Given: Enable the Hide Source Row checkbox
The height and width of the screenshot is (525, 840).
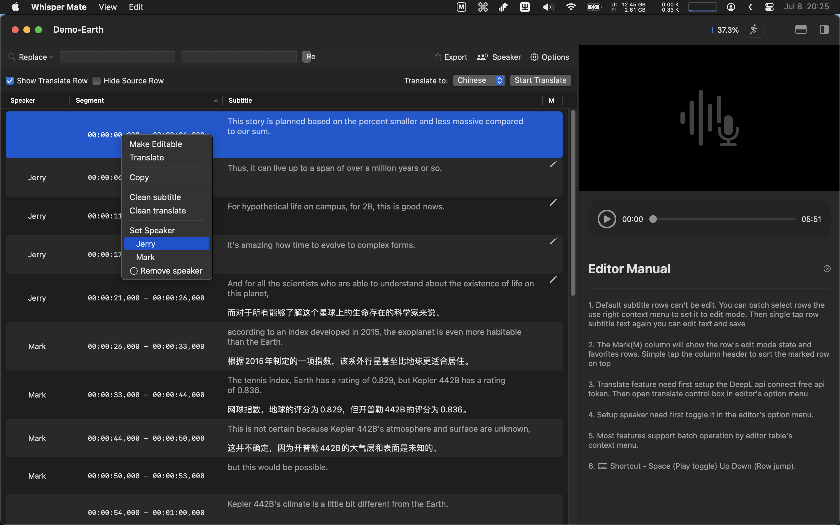Looking at the screenshot, I should [x=97, y=81].
